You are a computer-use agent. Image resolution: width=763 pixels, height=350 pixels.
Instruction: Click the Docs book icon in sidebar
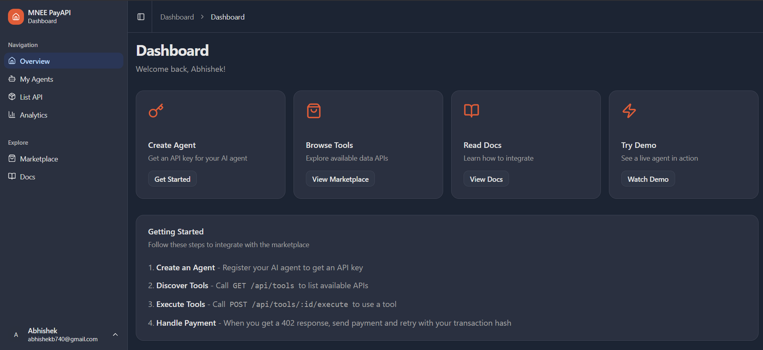12,176
